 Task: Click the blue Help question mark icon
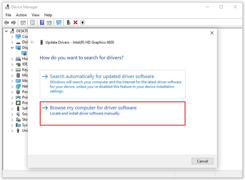click(x=42, y=23)
